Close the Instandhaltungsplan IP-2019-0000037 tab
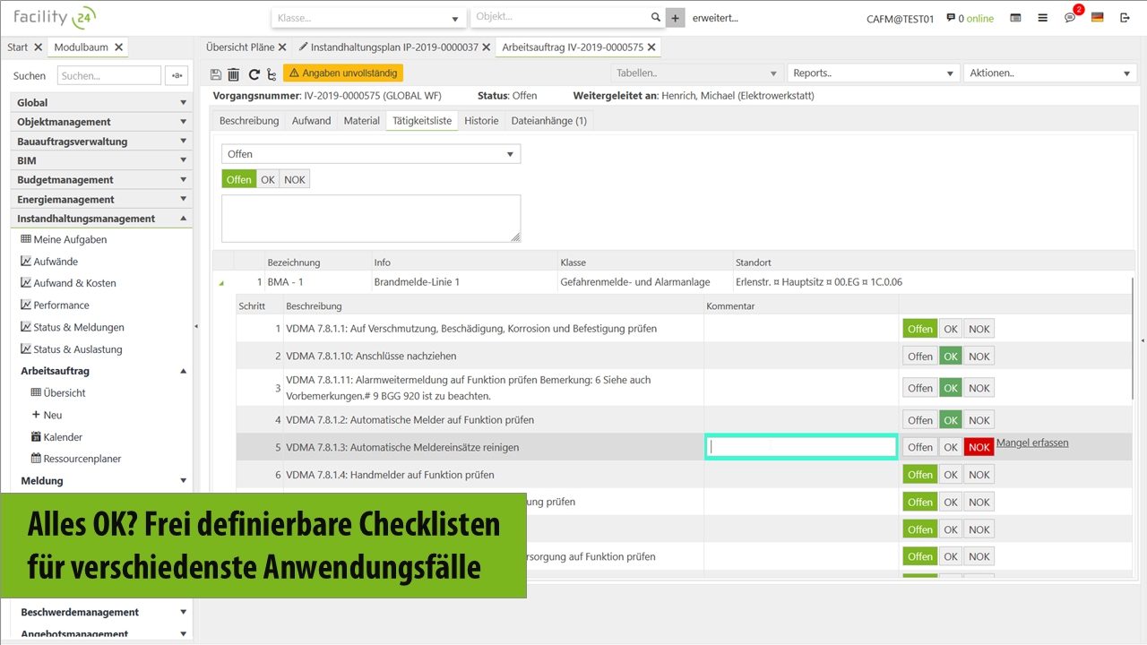This screenshot has width=1147, height=645. (487, 47)
